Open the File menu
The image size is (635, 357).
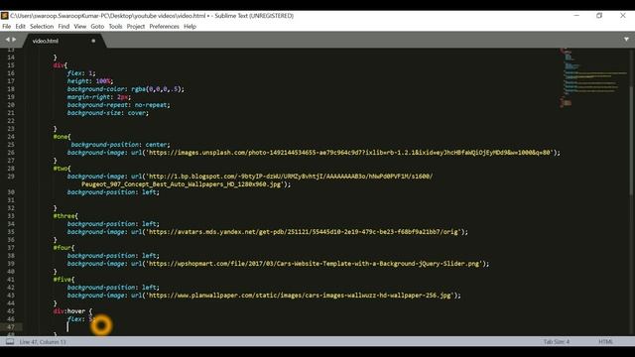click(x=7, y=27)
